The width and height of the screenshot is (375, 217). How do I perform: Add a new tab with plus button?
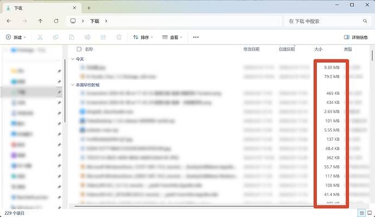tap(89, 8)
